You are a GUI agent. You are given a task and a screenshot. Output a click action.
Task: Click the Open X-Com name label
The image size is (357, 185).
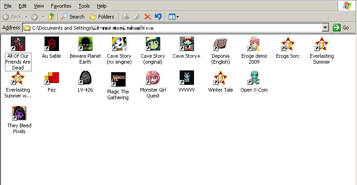tap(254, 90)
